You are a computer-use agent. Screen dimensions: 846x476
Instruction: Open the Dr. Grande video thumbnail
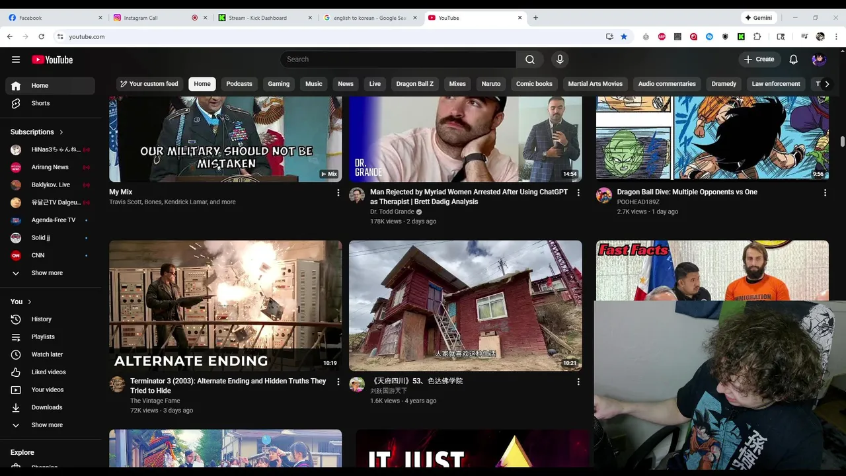pos(465,139)
